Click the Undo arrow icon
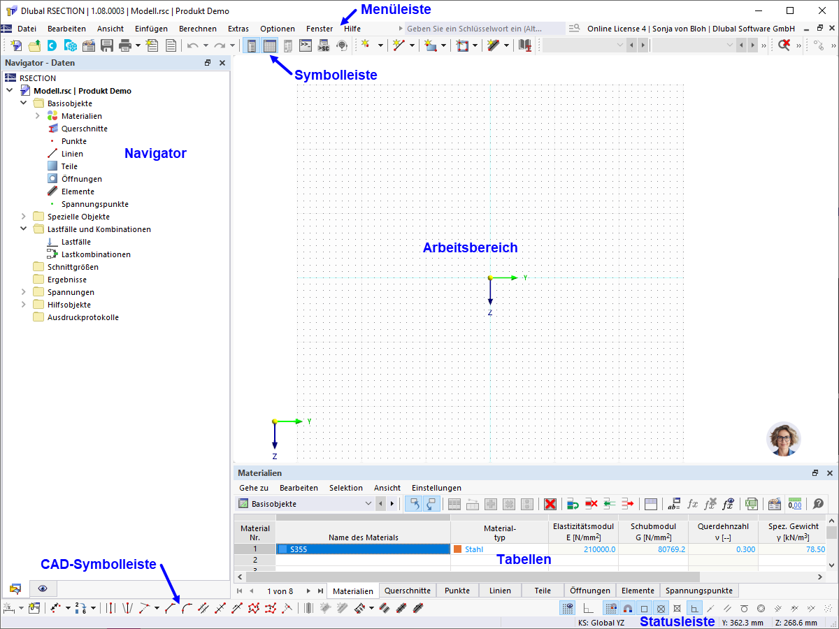 point(193,45)
